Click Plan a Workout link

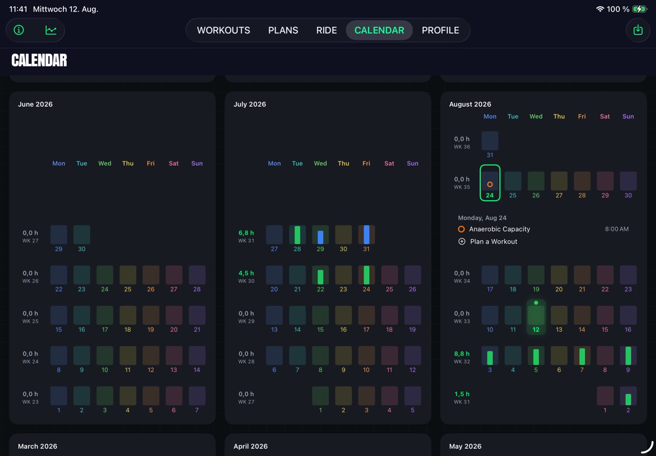(494, 241)
